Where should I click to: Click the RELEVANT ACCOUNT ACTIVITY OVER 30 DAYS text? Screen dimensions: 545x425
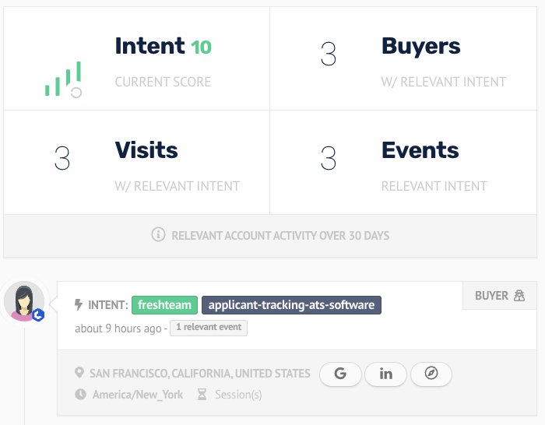point(280,236)
